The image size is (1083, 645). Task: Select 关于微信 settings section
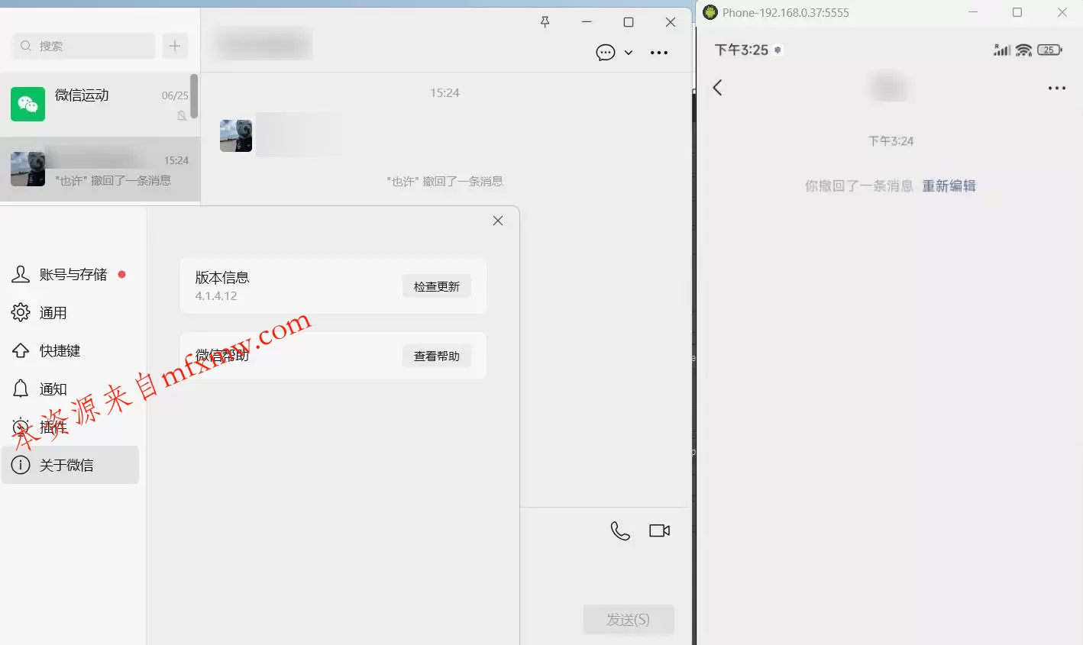(x=70, y=465)
